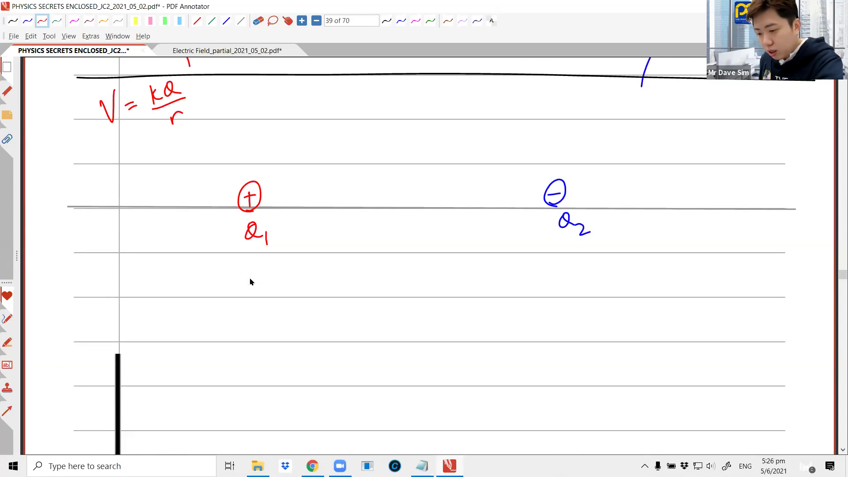
Task: Select the paperclip attachment tool
Action: (7, 139)
